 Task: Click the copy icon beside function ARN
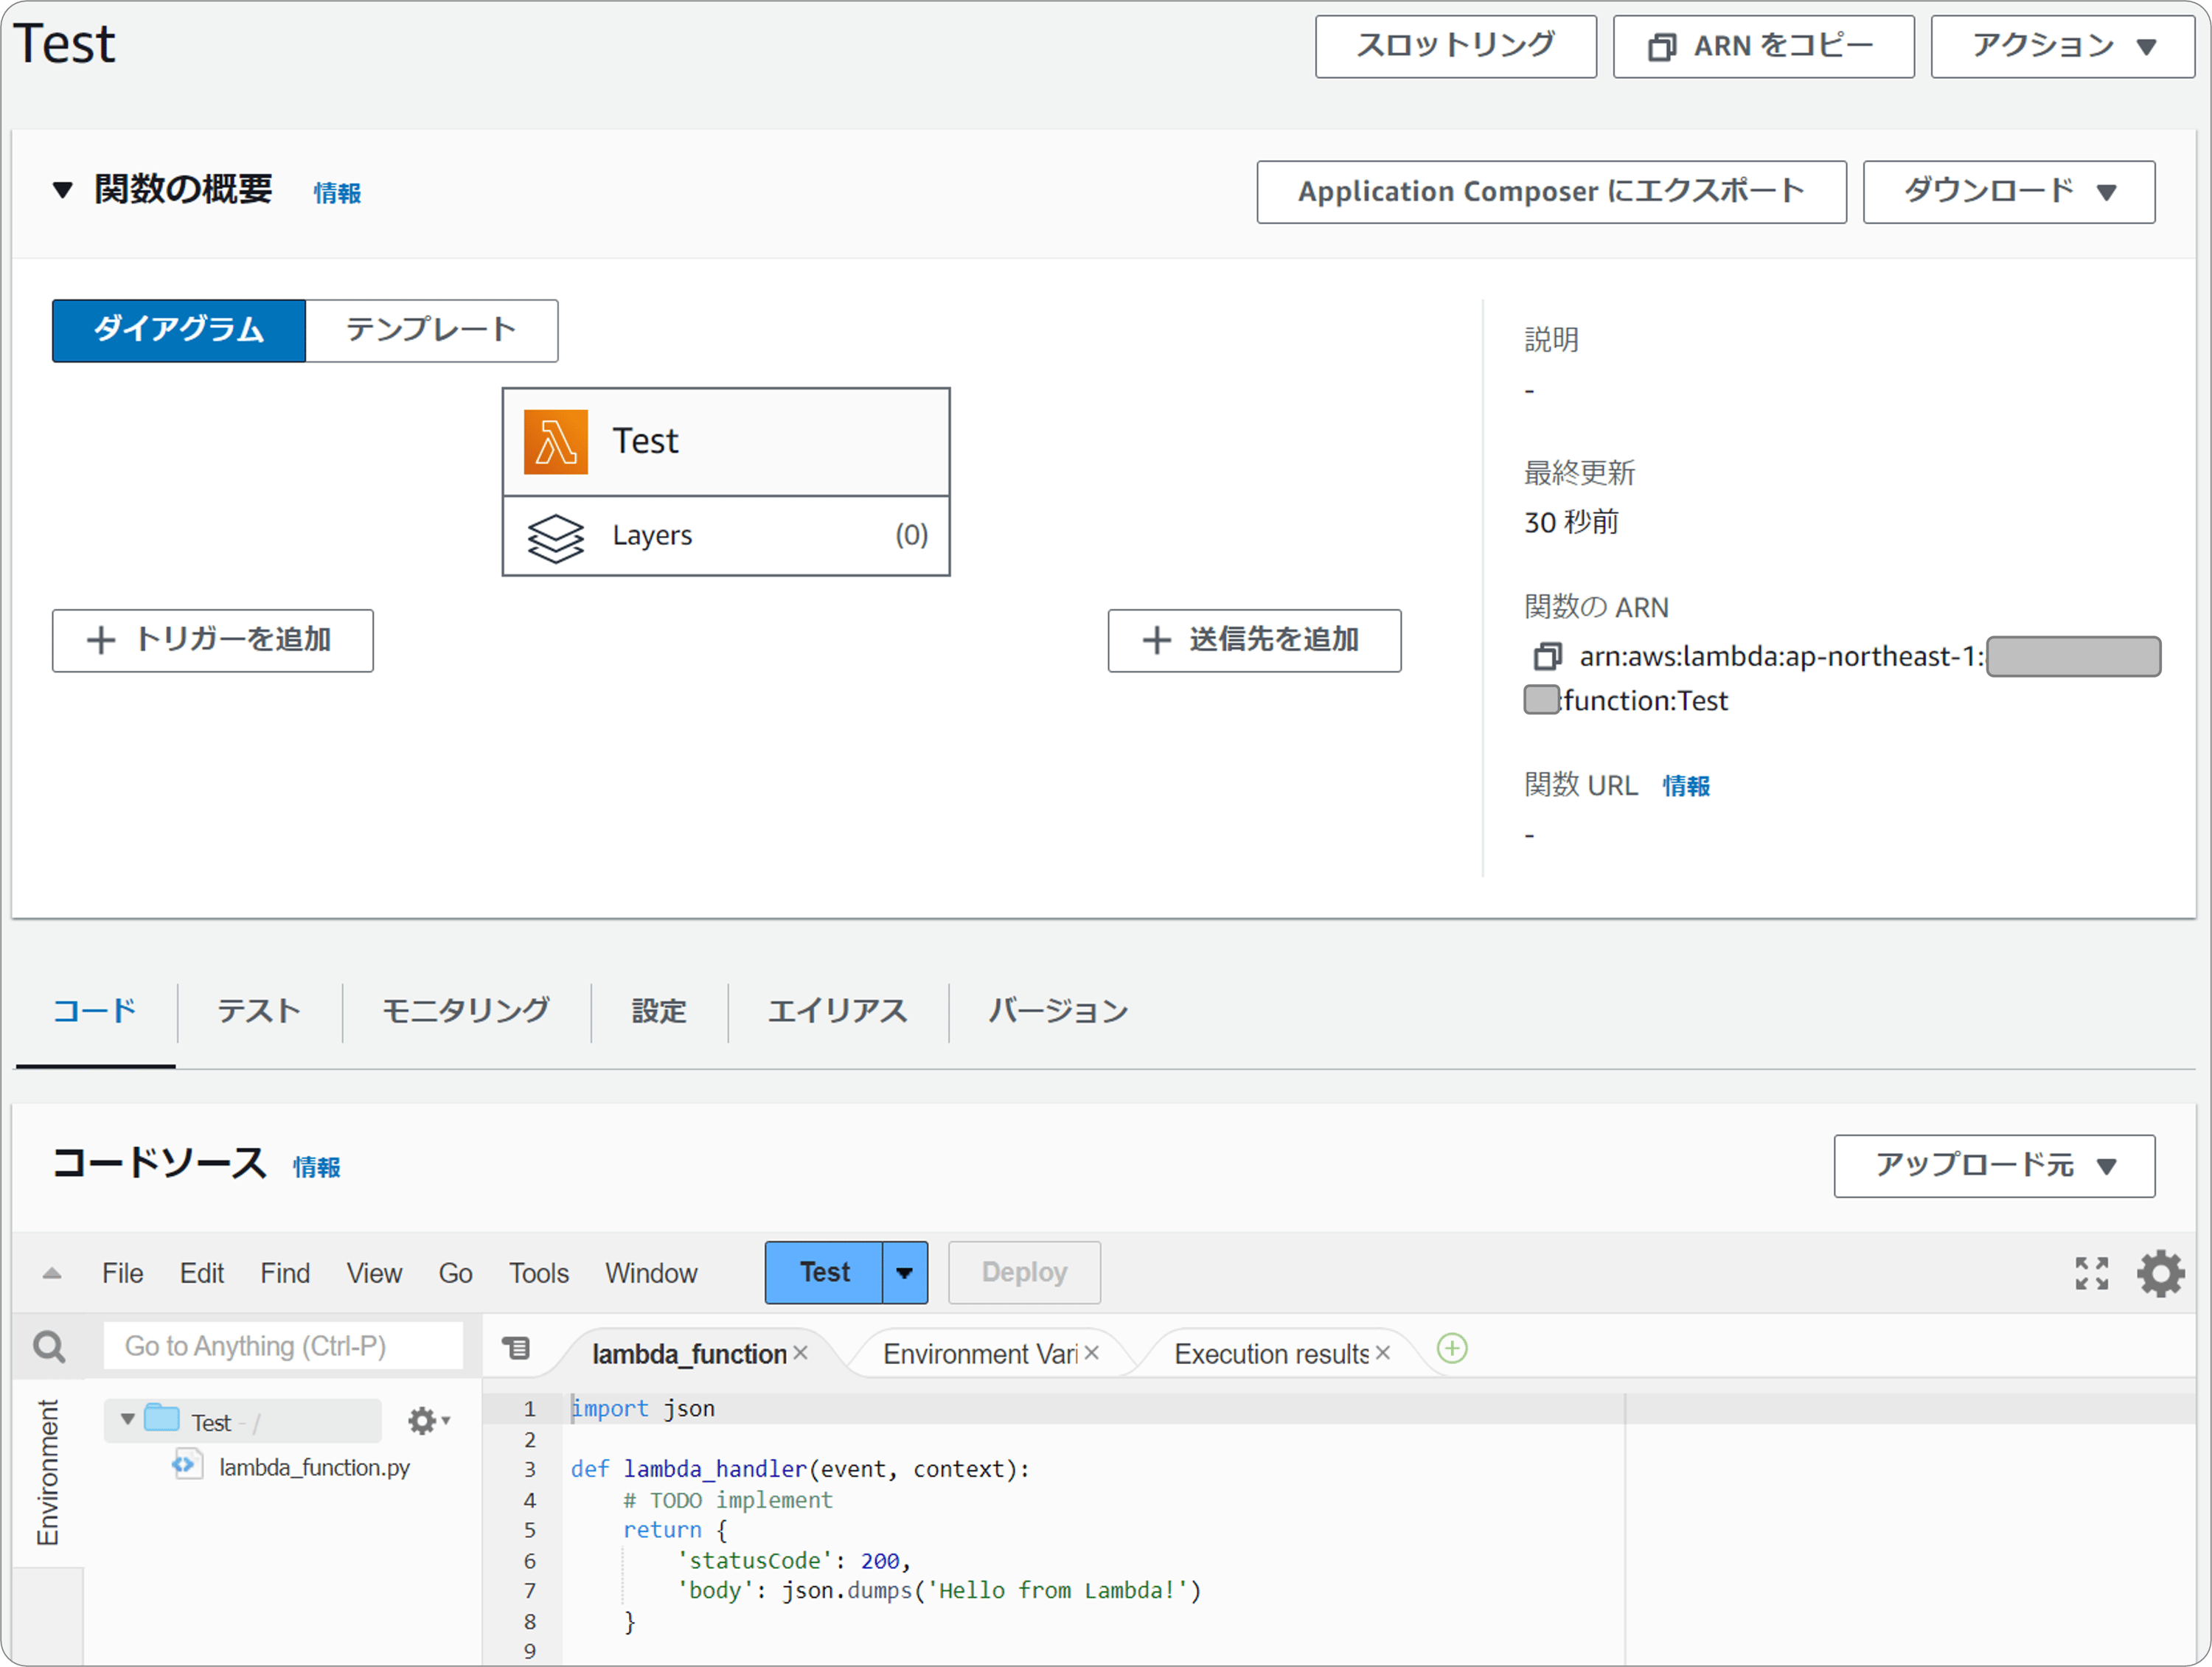[1546, 657]
